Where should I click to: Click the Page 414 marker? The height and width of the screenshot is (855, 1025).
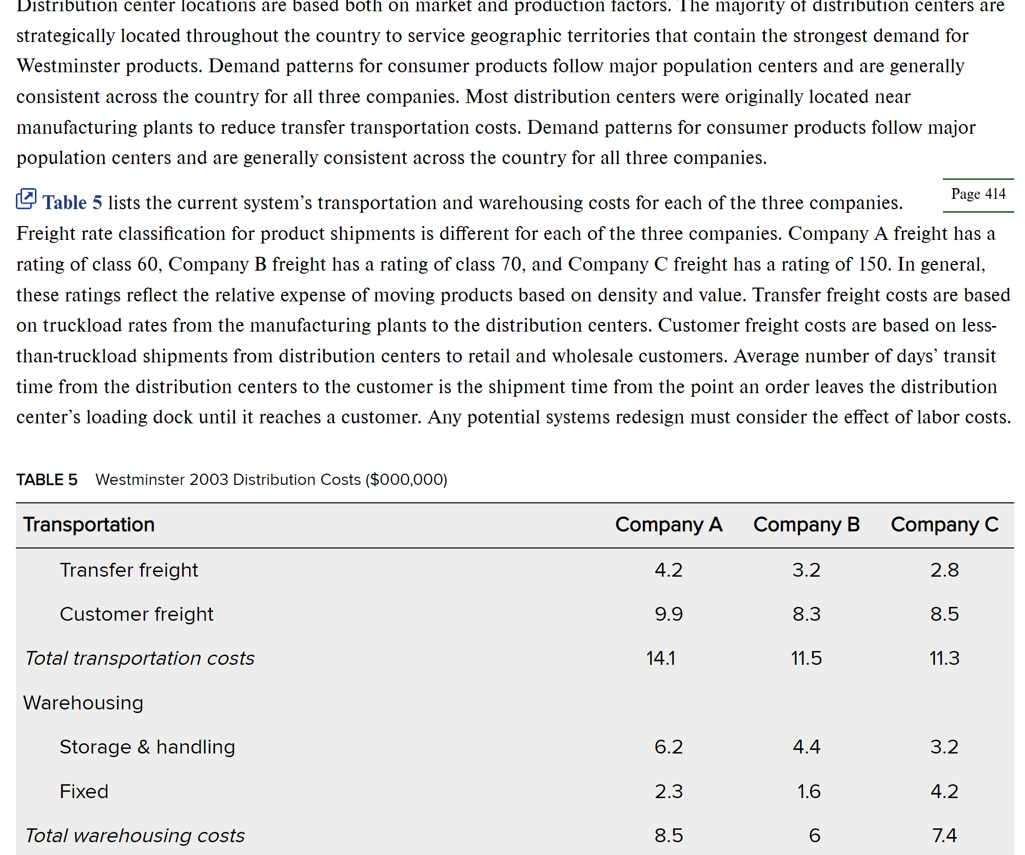[978, 194]
